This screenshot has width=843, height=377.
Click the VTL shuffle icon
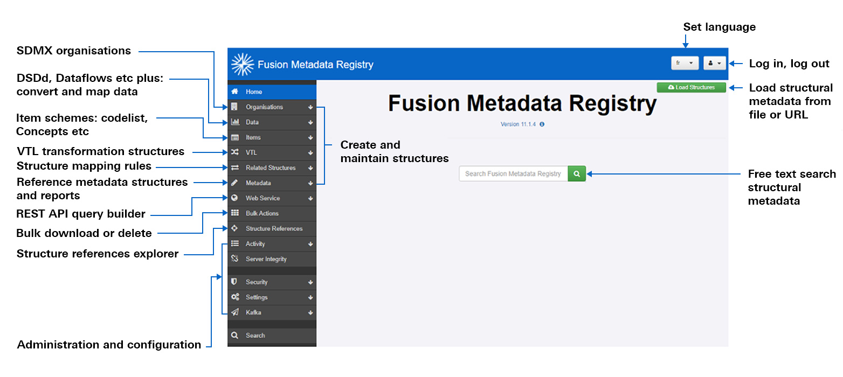tap(234, 152)
